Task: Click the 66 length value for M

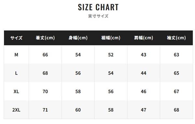Action: tap(45, 55)
